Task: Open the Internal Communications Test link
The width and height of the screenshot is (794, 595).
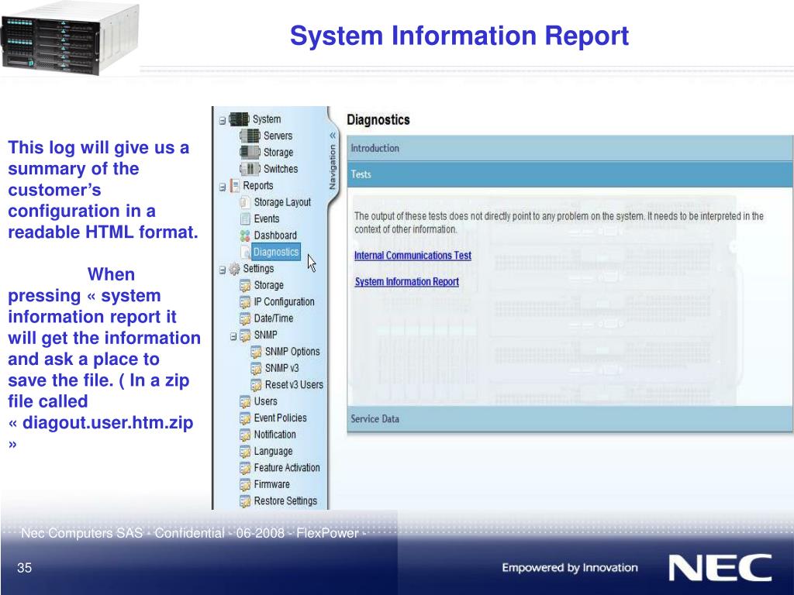Action: tap(413, 256)
